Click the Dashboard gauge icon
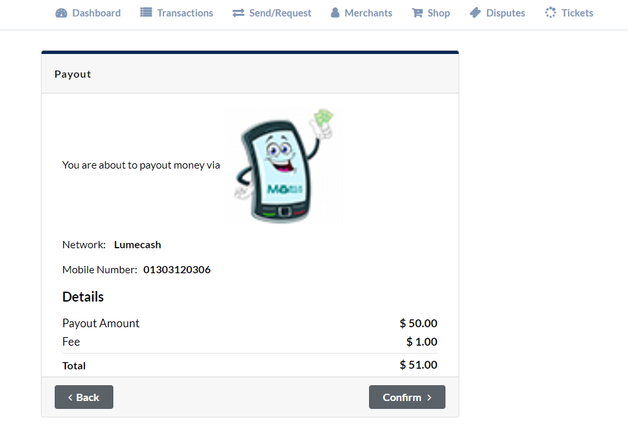The width and height of the screenshot is (628, 426). tap(61, 13)
